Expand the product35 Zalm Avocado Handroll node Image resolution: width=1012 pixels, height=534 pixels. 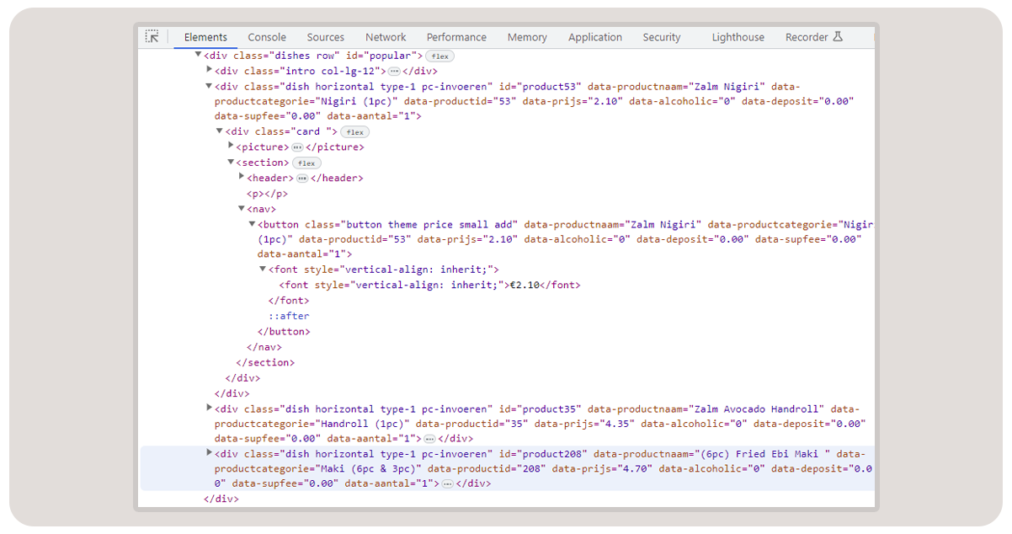point(210,408)
